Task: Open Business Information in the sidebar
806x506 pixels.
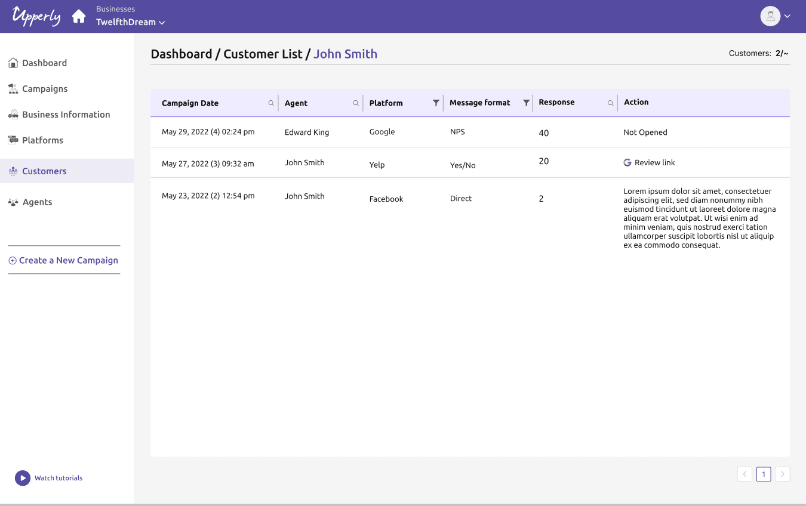Action: [x=66, y=114]
